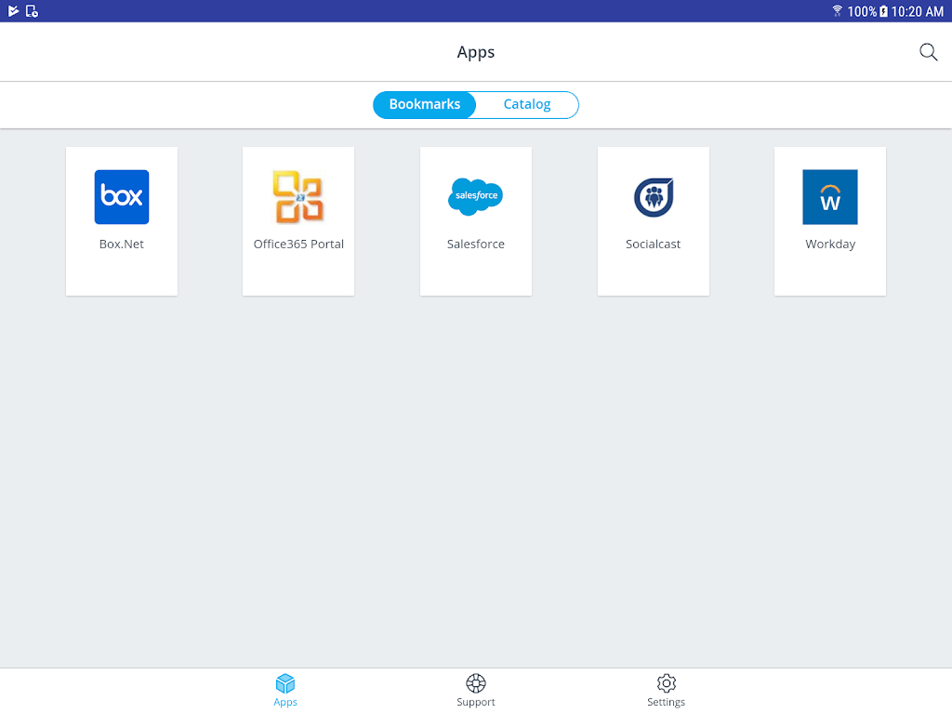Tap the Salesforce name label
Screen dimensions: 952x714
[475, 245]
